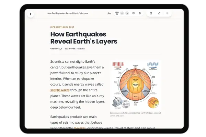The width and height of the screenshot is (206, 137).
Task: Open the globe translate icon
Action: 140,13
